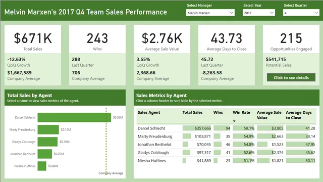Sort table by Average Sale Value header
Screen dimensions: 323x182
tap(269, 115)
